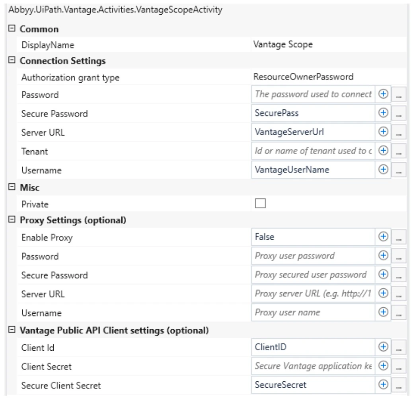Viewport: 413px width, 400px height.
Task: Click the plus icon beside Tenant field
Action: (382, 151)
